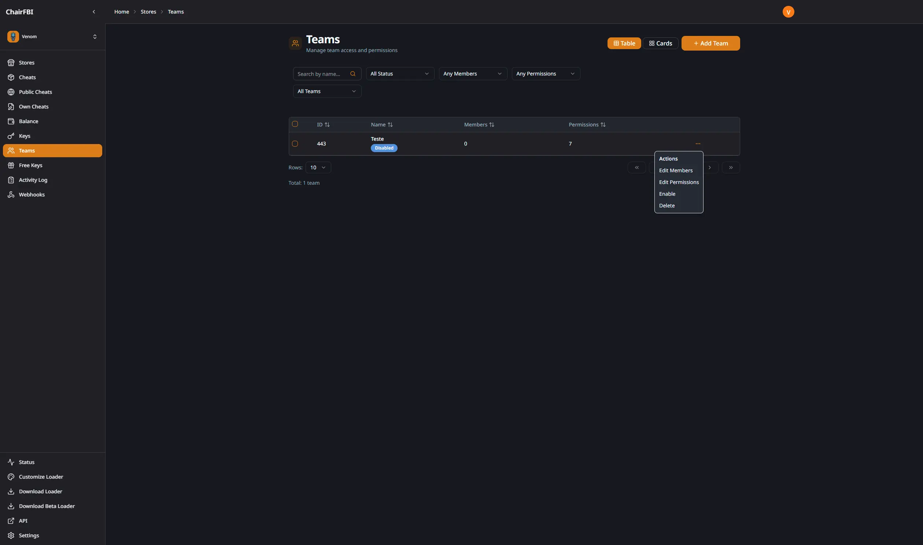
Task: Expand the Any Permissions filter
Action: [x=545, y=73]
